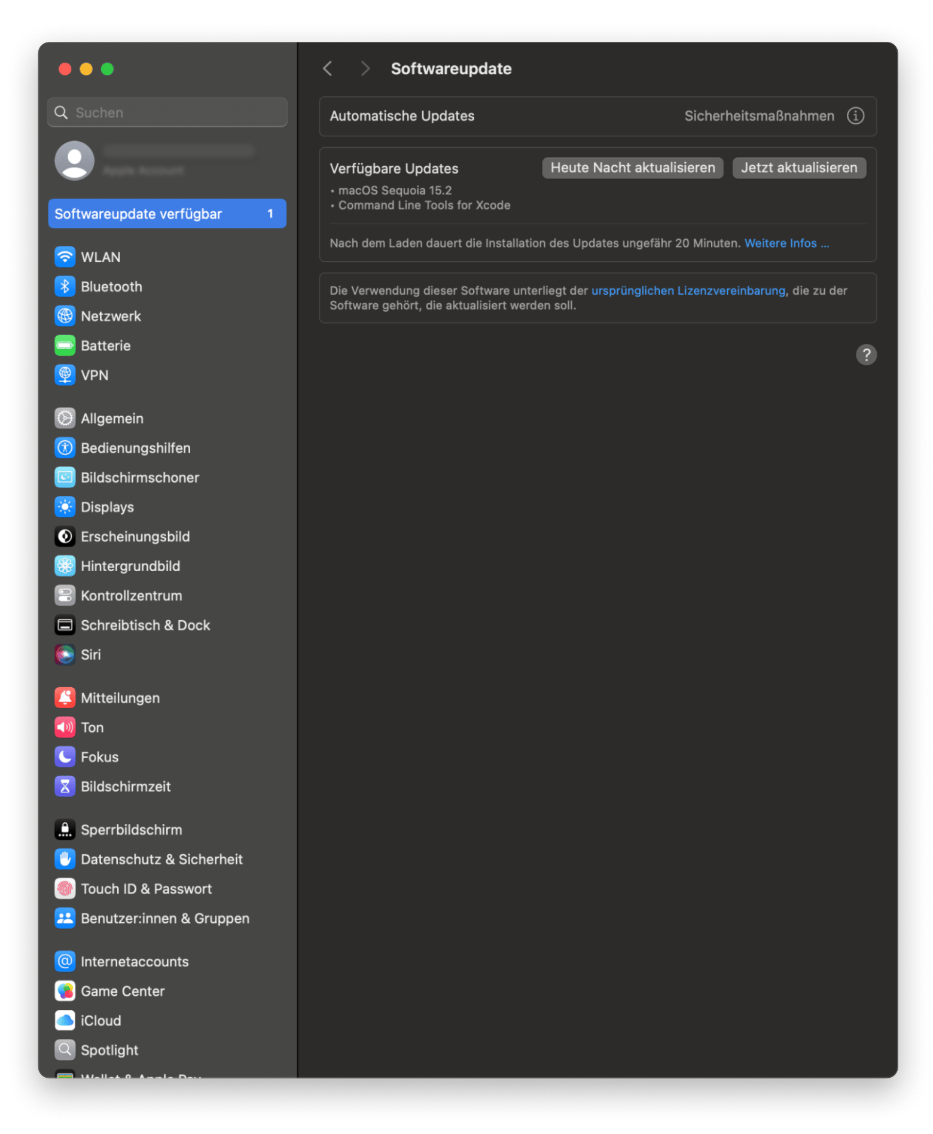Go back with the left chevron
The width and height of the screenshot is (933, 1134).
327,68
